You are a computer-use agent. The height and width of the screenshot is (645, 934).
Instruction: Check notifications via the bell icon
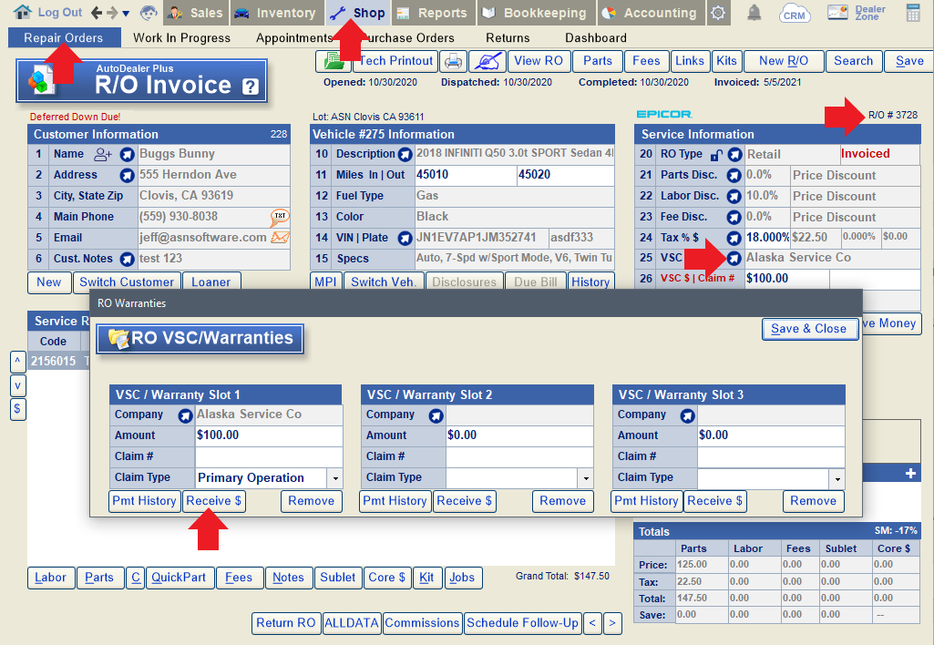754,13
